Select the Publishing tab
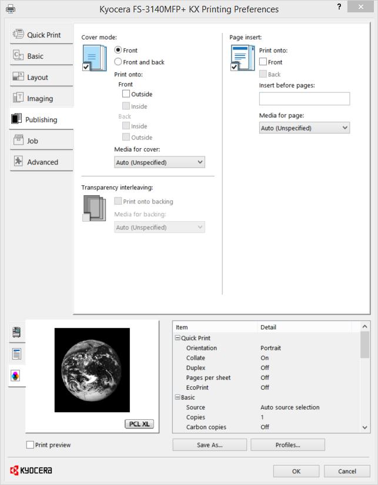Image resolution: width=378 pixels, height=485 pixels. [x=42, y=119]
